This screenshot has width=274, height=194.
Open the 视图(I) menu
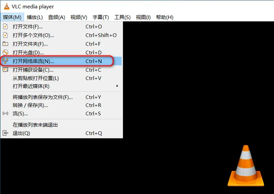tap(143, 17)
